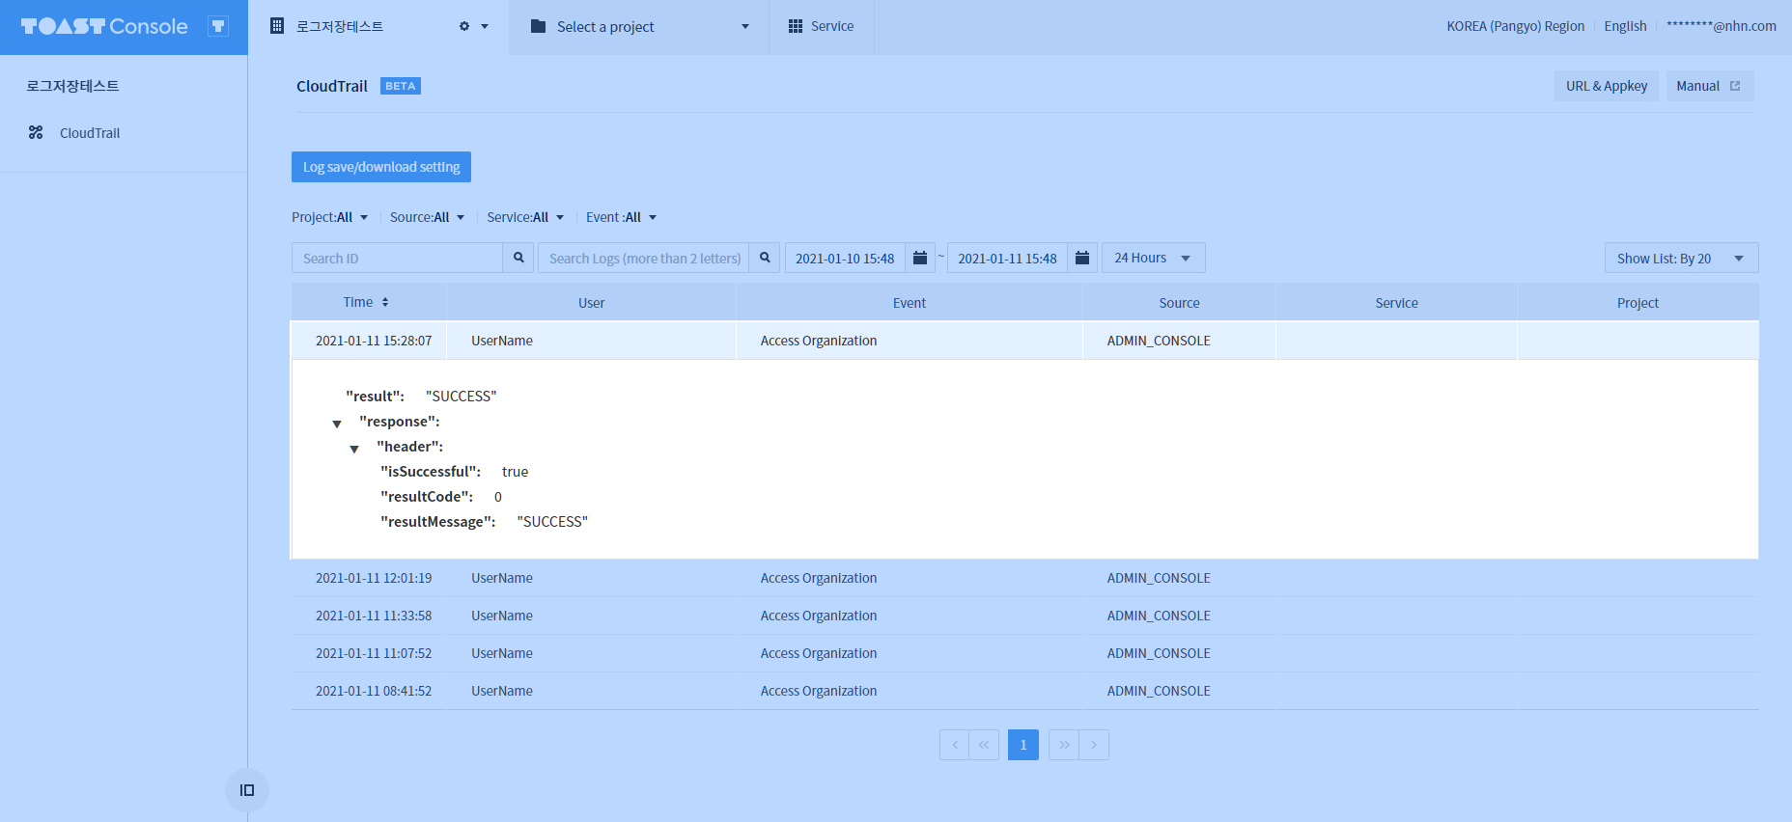Open the start date calendar icon
This screenshot has width=1792, height=822.
(x=920, y=258)
